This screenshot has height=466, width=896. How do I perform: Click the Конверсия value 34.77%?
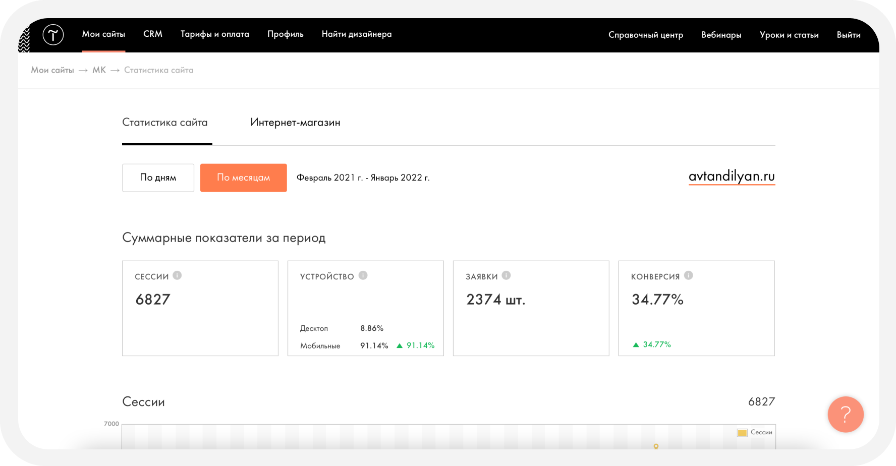coord(657,300)
